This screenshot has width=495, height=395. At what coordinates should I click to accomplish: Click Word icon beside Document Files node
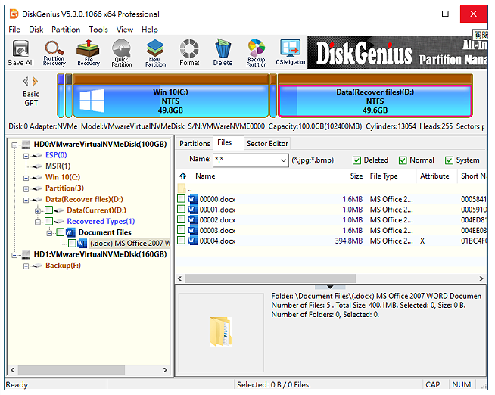70,232
